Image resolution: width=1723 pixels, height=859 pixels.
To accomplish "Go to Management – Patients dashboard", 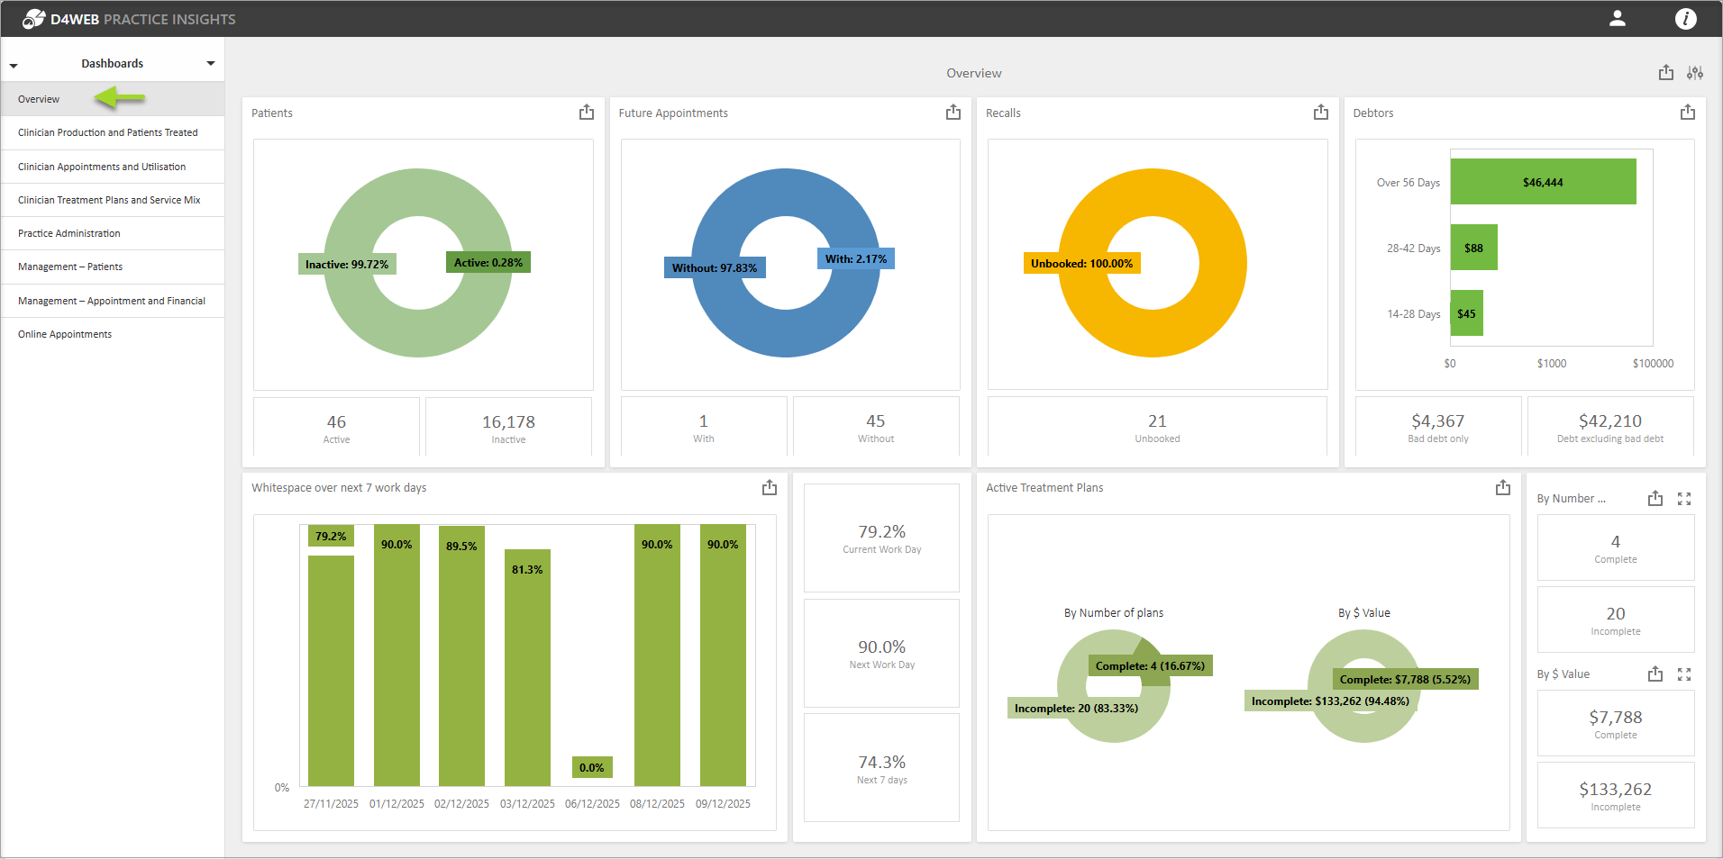I will (x=70, y=267).
